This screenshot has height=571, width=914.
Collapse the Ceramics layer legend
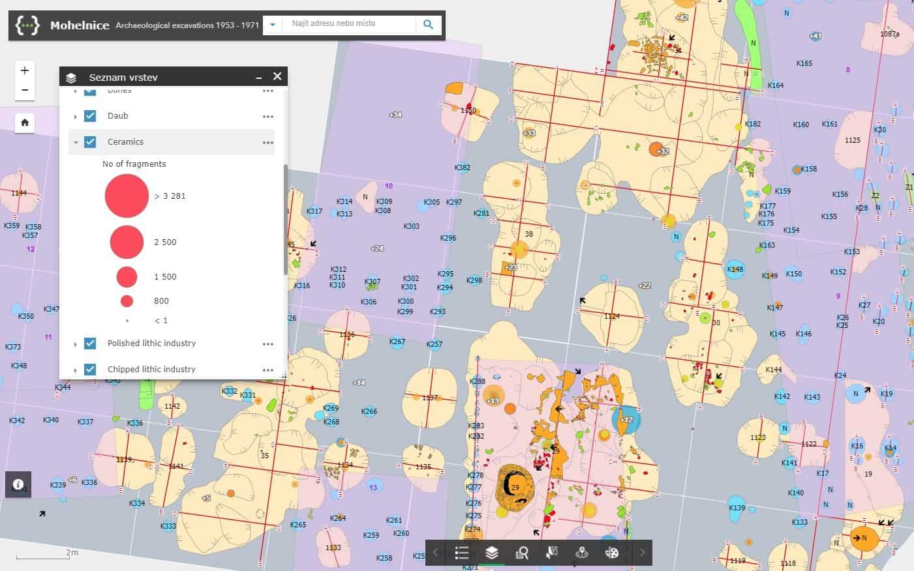[x=76, y=142]
